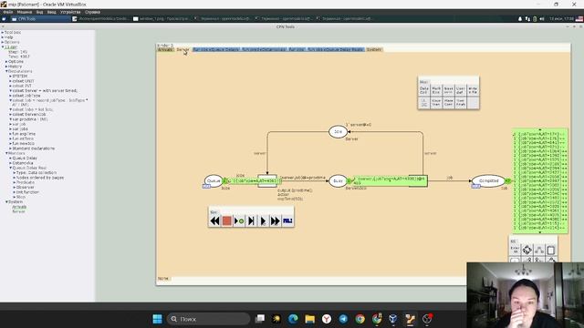Expand the Observer function entry
This screenshot has width=584, height=328.
click(15, 187)
